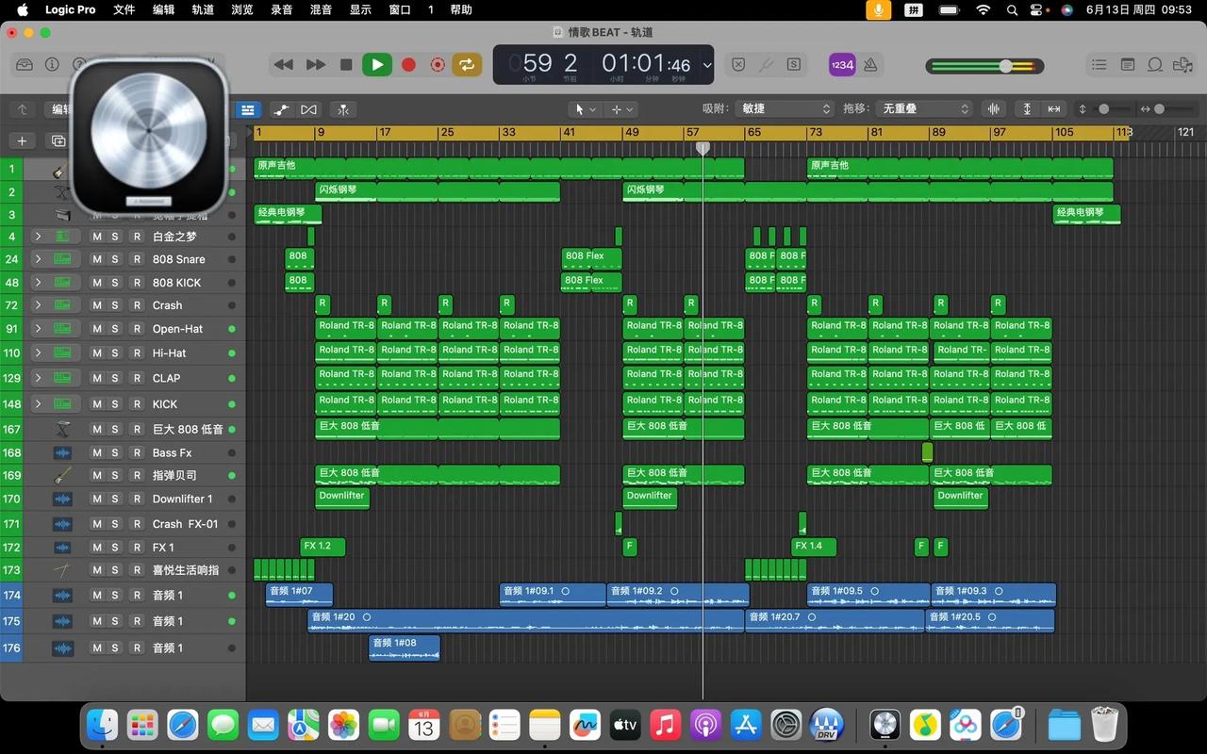This screenshot has height=754, width=1207.
Task: Click the Stop transport button
Action: pyautogui.click(x=346, y=65)
